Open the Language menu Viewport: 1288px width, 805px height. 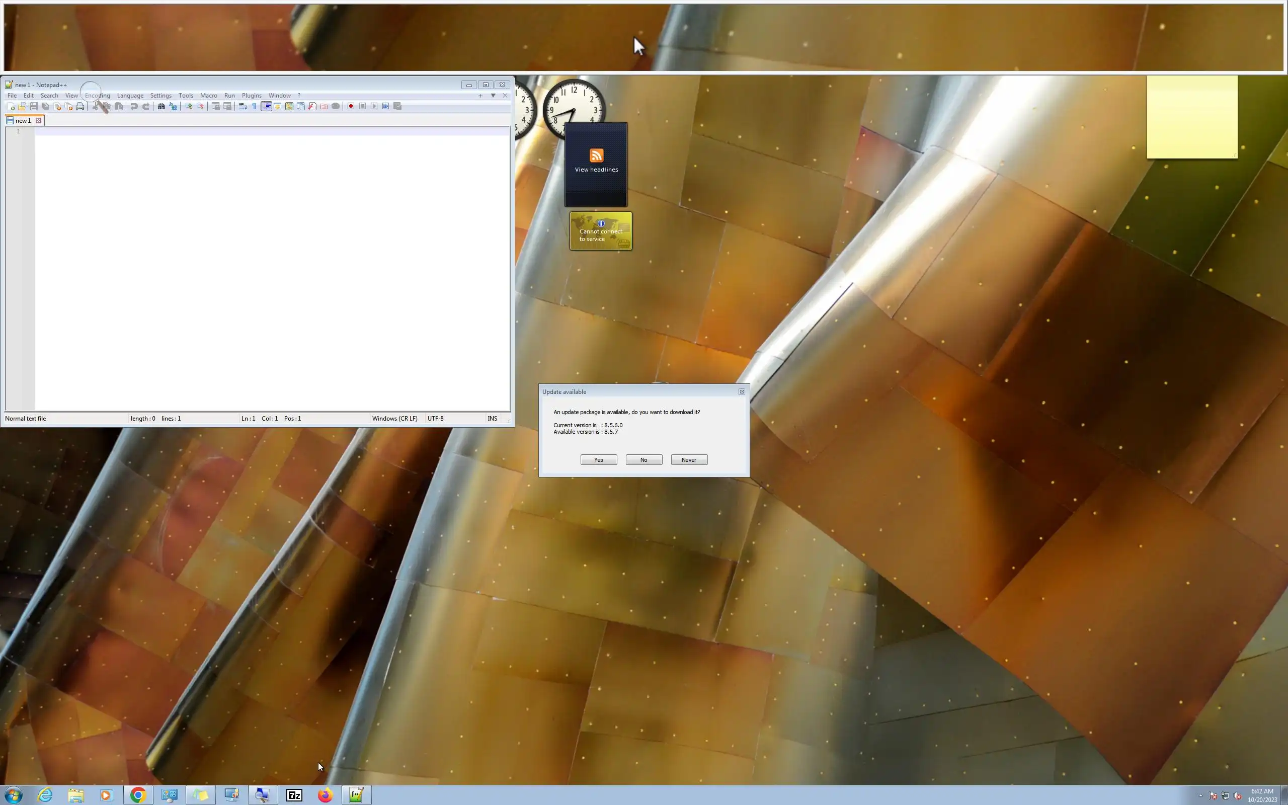point(130,96)
